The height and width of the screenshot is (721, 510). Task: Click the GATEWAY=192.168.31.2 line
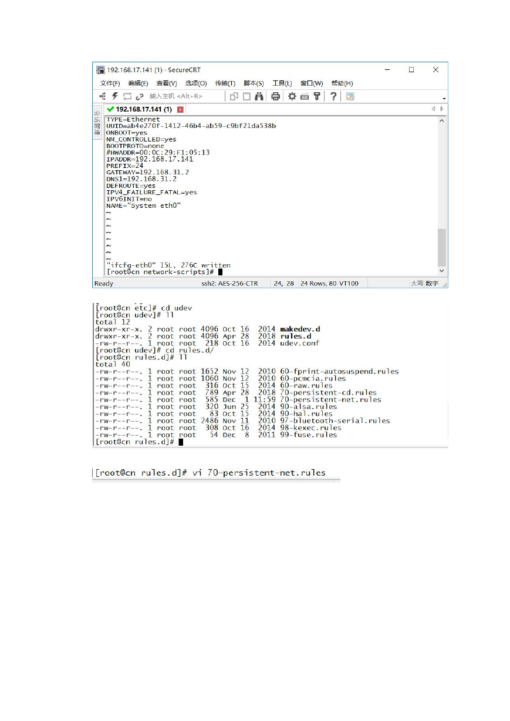pyautogui.click(x=147, y=172)
